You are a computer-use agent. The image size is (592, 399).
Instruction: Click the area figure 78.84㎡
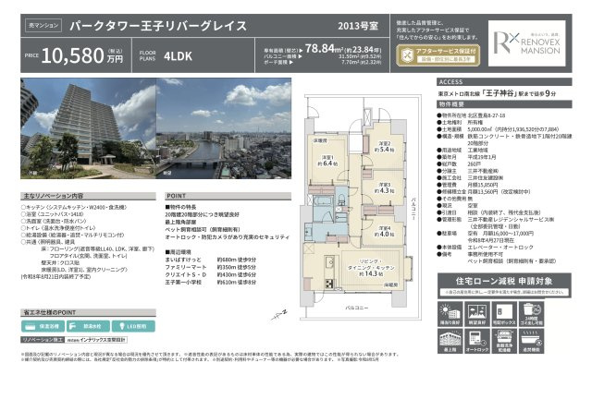(x=324, y=49)
